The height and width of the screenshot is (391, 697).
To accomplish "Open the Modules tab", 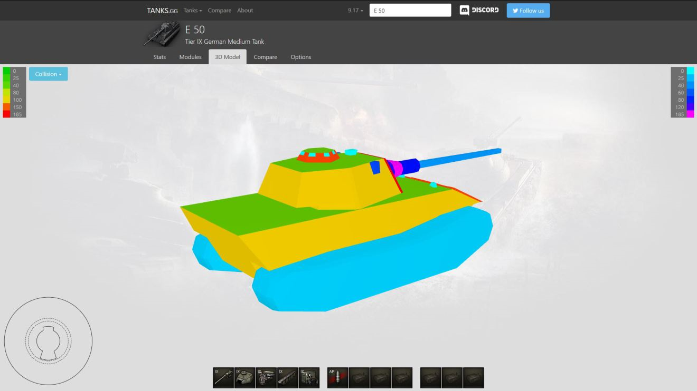I will coord(190,57).
